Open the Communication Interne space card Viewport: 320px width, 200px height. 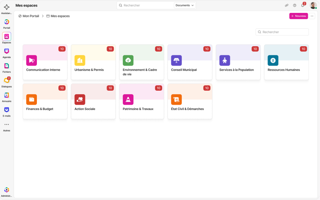45,62
